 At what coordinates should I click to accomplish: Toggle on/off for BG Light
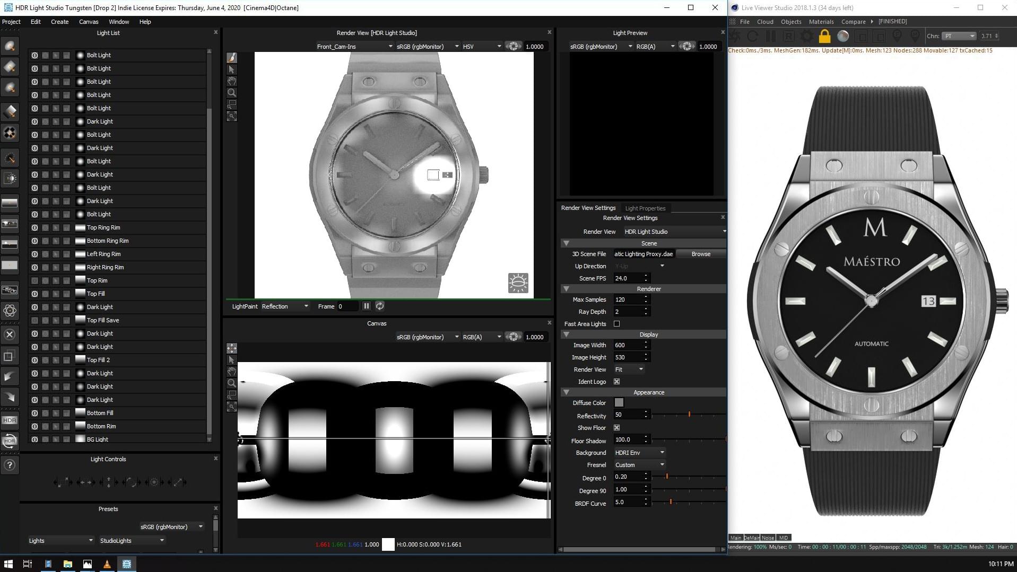point(34,439)
